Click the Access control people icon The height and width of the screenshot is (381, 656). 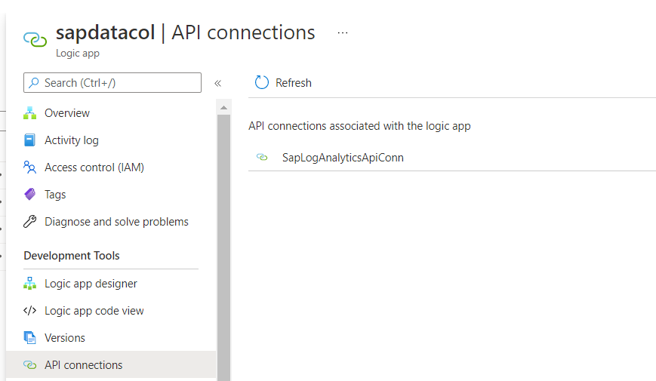(29, 167)
